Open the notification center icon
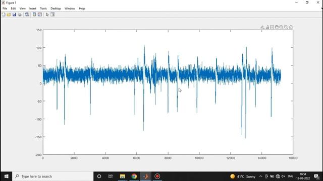Viewport: 323px width, 181px height. coord(316,176)
